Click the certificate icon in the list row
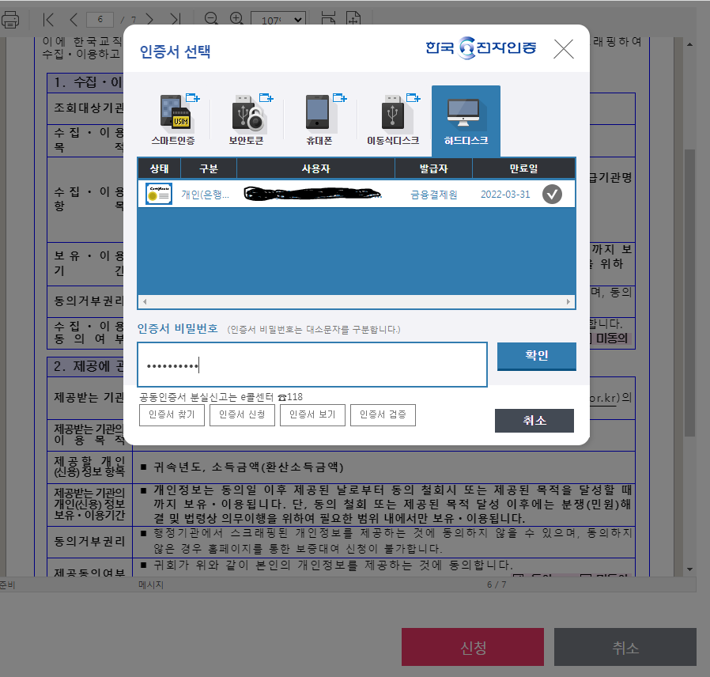The width and height of the screenshot is (710, 677). (x=158, y=195)
